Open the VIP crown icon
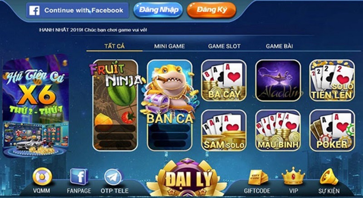Viewport: 363px width, 198px height. tap(293, 176)
